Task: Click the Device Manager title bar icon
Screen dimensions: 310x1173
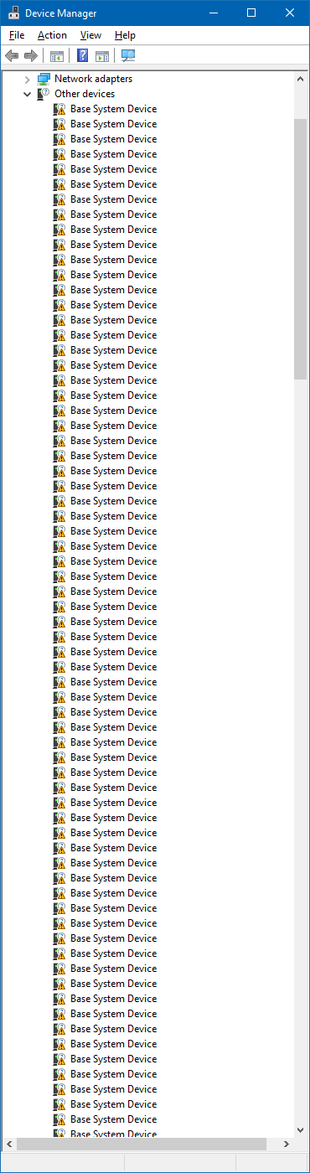Action: pyautogui.click(x=14, y=13)
